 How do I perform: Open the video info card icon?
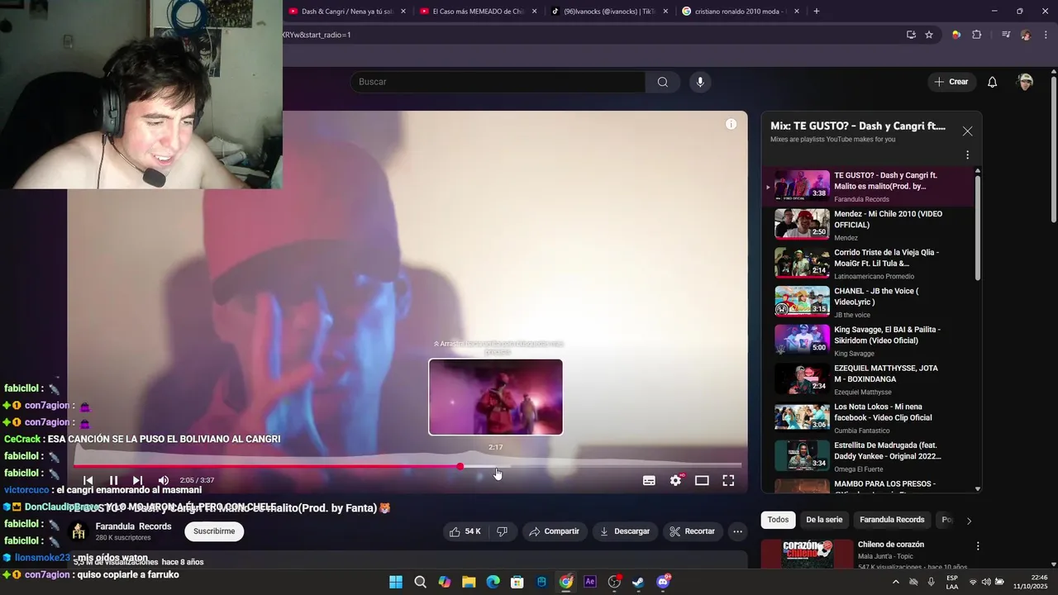click(x=731, y=124)
